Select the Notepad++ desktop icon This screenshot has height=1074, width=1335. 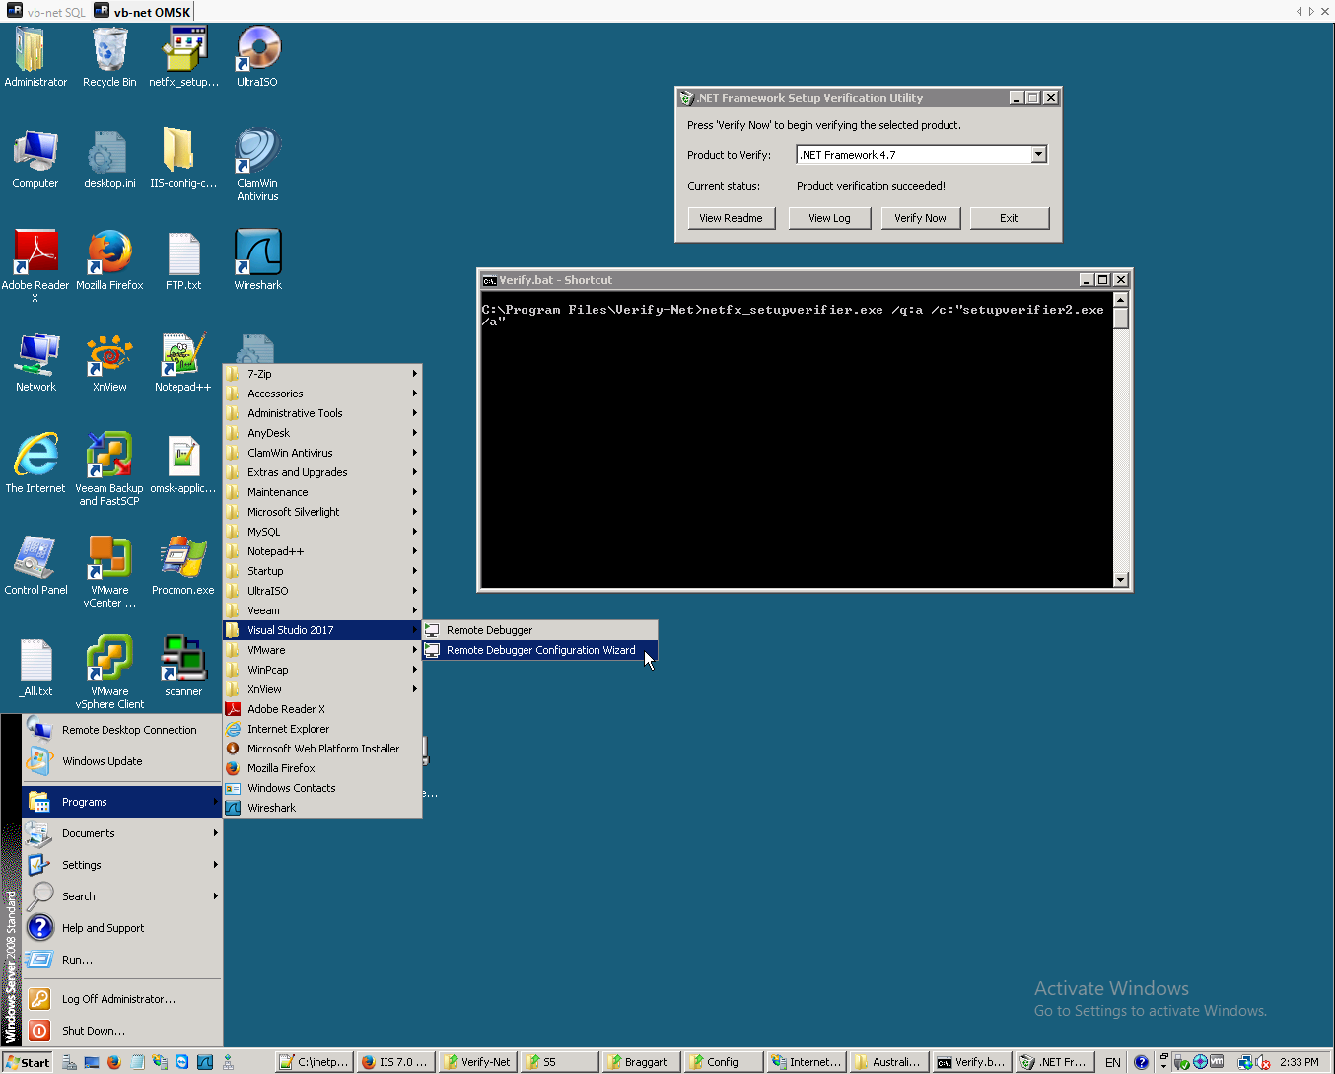point(183,362)
